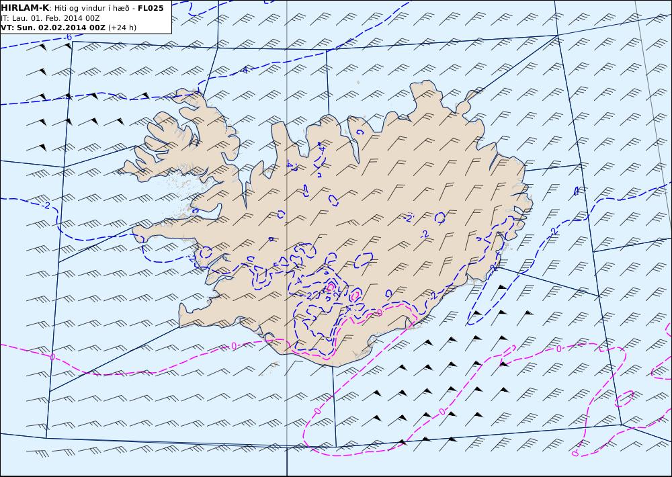Select the 'Hiti og vindur í hæð' caption
672x477 pixels.
click(91, 8)
